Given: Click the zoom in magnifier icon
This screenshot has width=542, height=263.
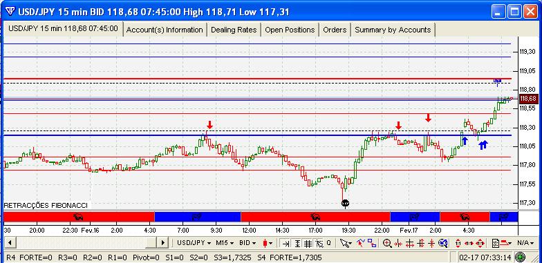Looking at the screenshot, I should (387, 243).
